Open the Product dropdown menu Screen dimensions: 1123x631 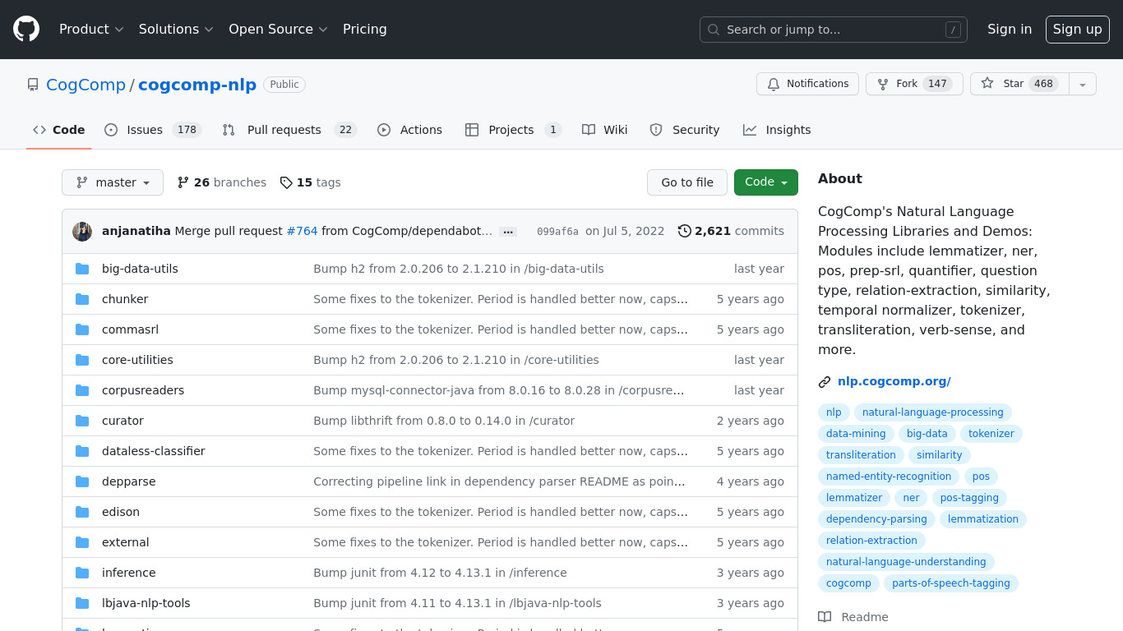[91, 30]
